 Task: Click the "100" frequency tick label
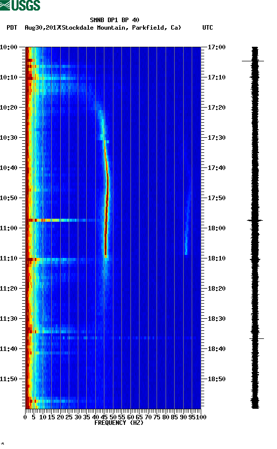[x=201, y=417]
